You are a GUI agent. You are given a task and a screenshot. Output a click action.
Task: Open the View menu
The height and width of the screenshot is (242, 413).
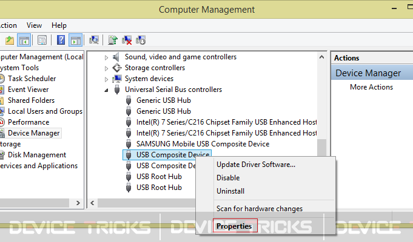[34, 25]
